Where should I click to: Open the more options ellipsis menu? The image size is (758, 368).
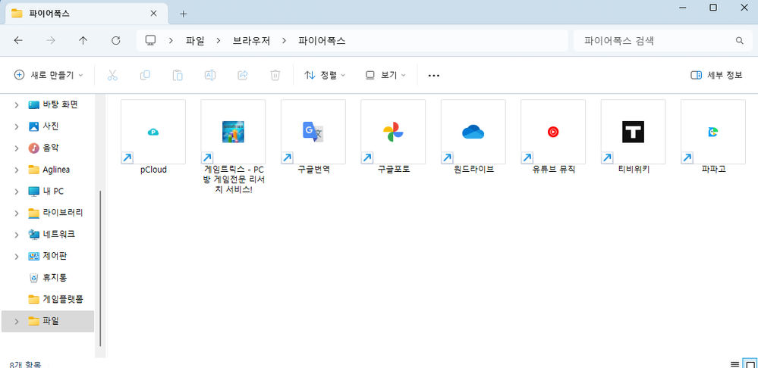434,75
